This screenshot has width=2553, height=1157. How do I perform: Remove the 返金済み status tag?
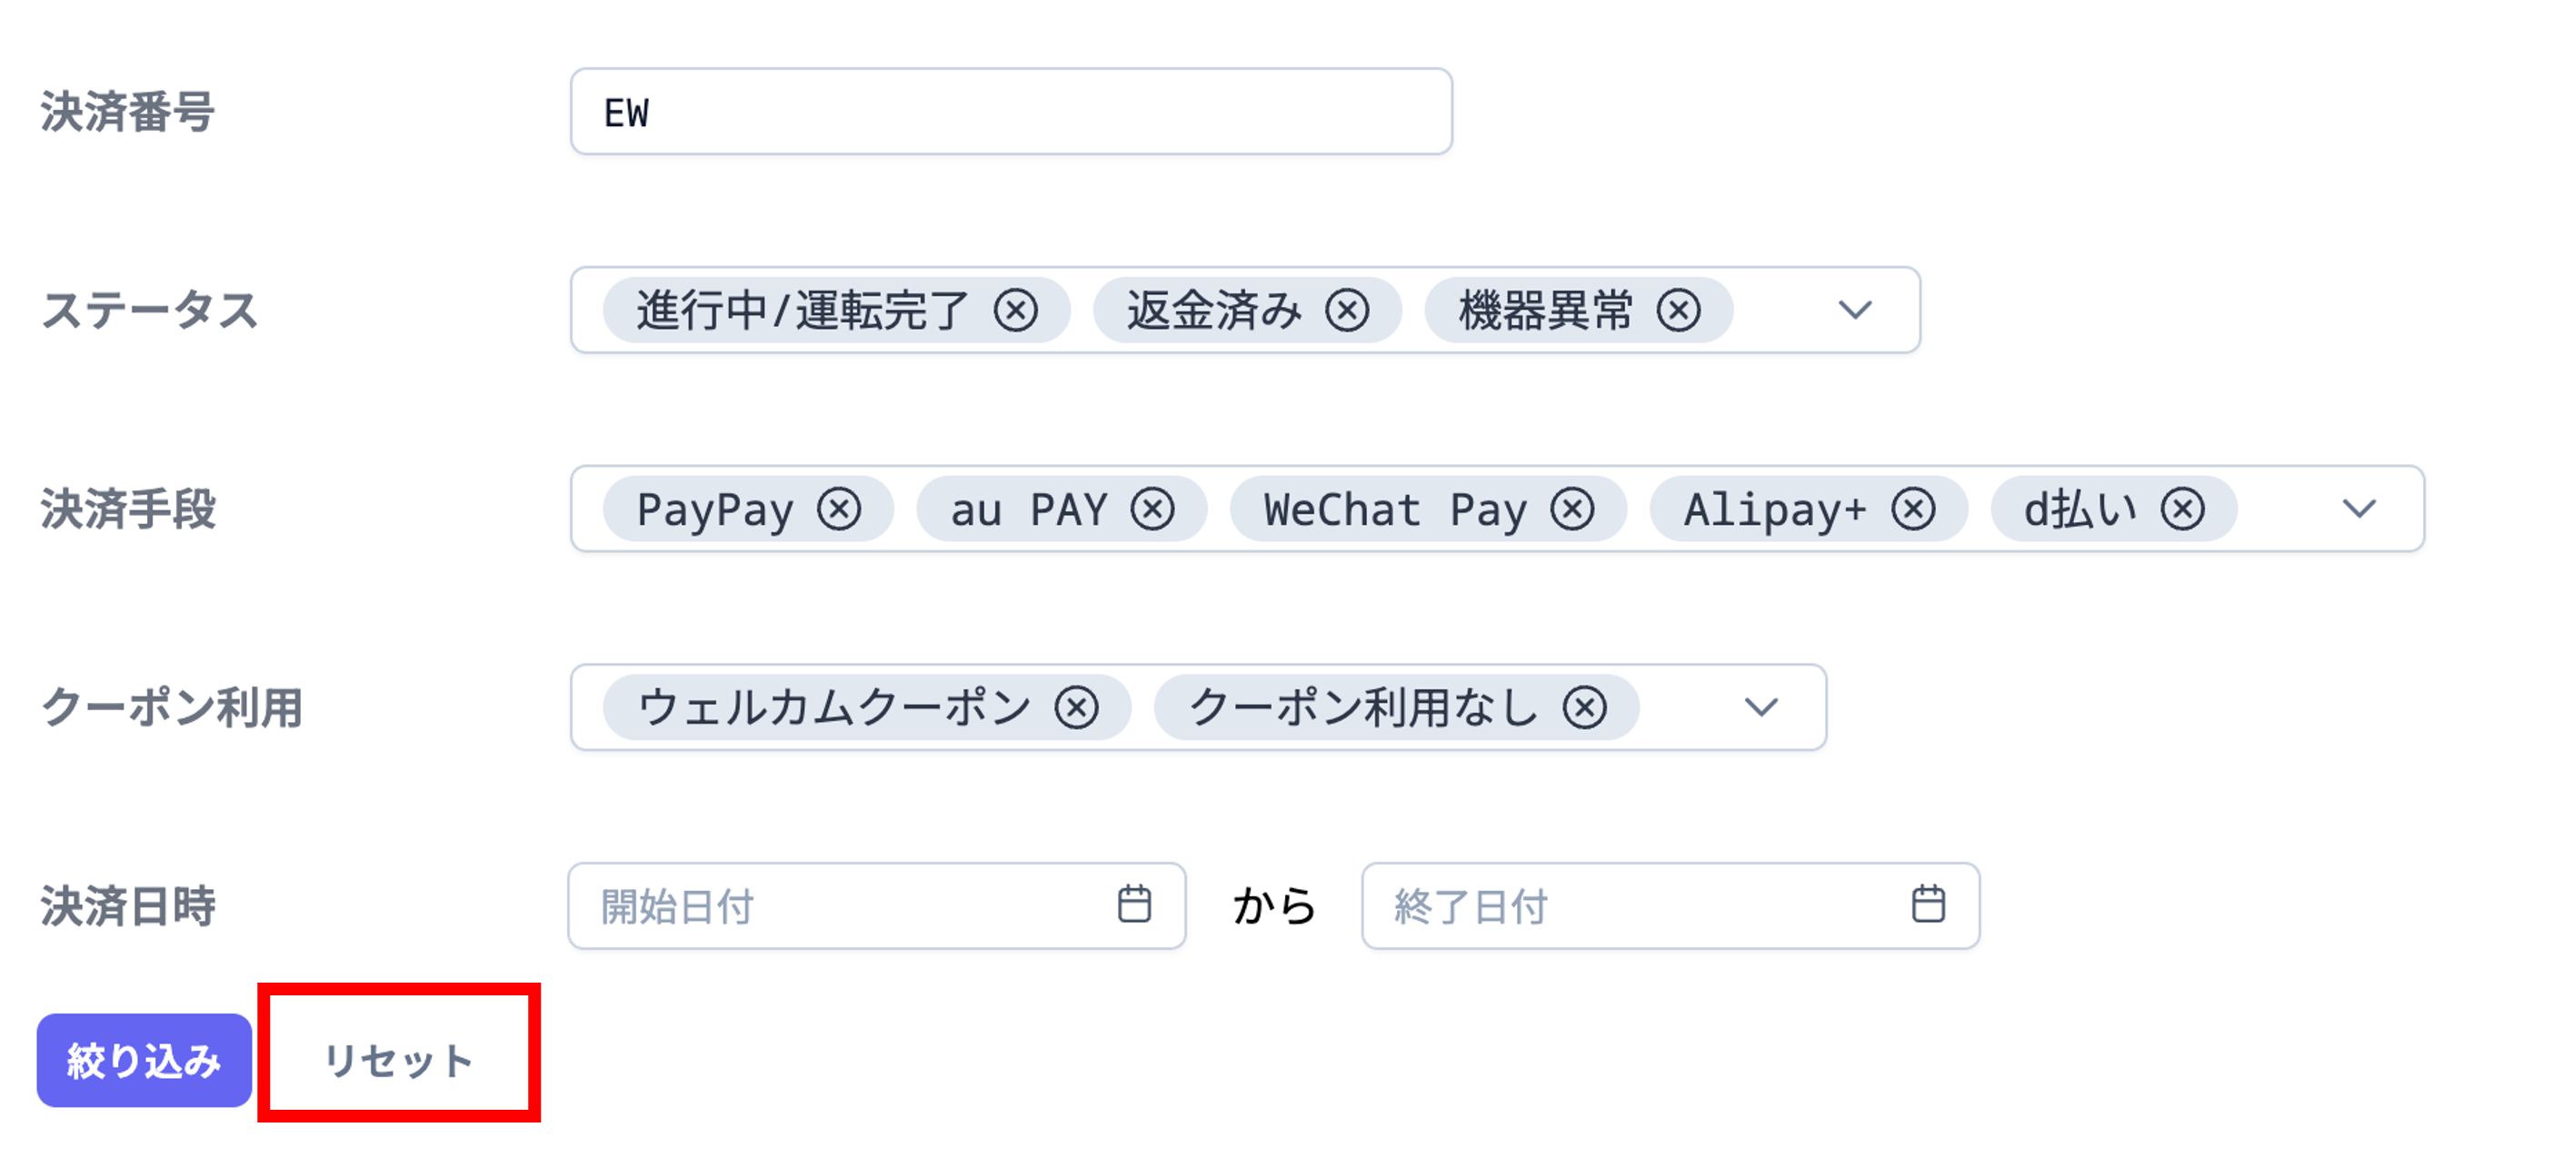point(1348,311)
